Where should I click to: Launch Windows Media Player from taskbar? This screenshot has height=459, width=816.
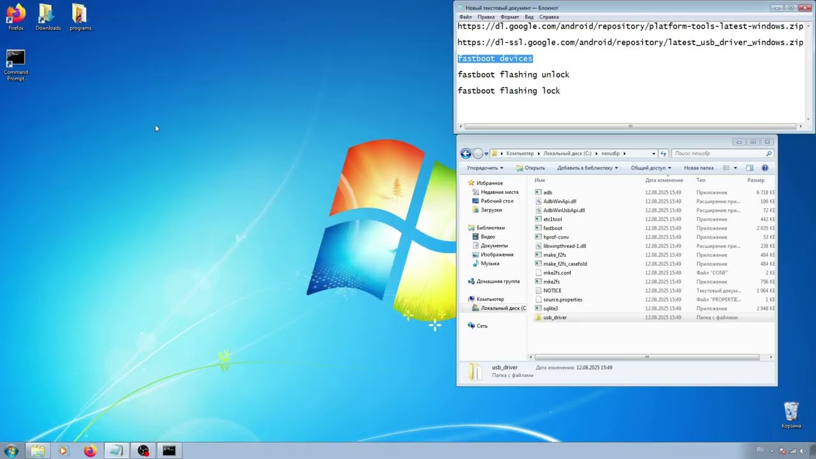coord(62,451)
